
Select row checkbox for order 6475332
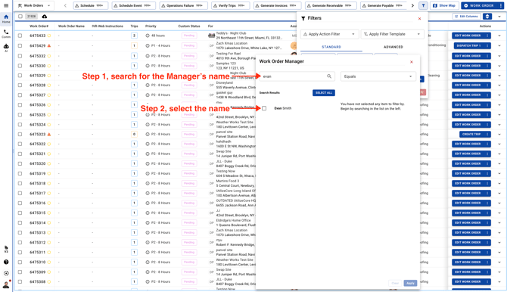tap(20, 56)
